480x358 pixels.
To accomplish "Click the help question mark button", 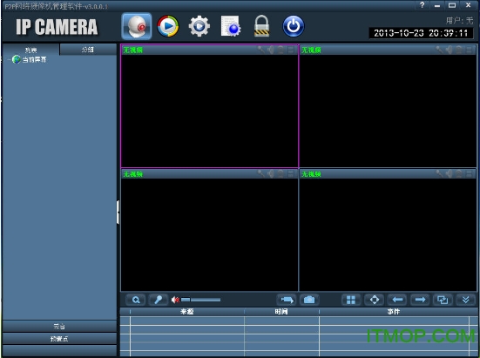I will click(423, 5).
